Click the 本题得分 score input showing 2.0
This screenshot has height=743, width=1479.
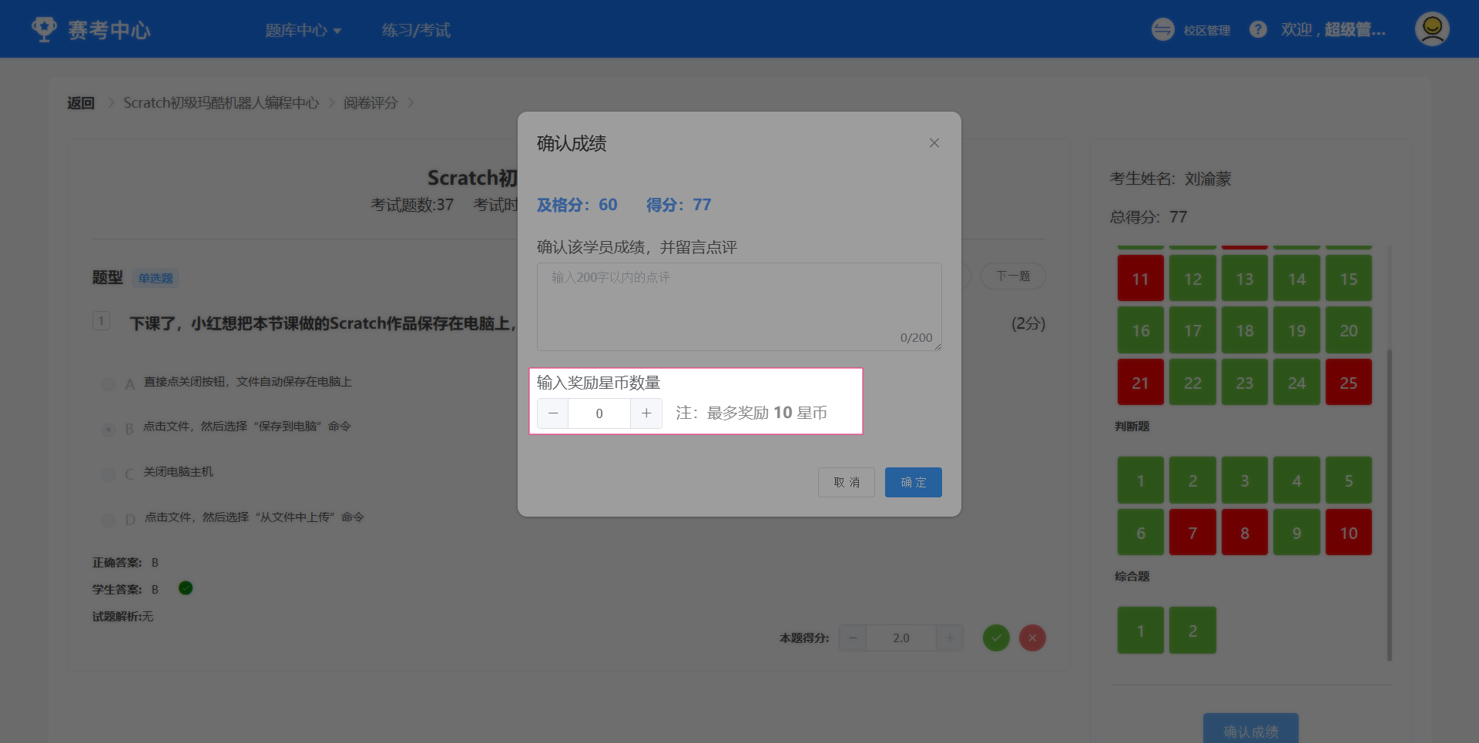901,638
